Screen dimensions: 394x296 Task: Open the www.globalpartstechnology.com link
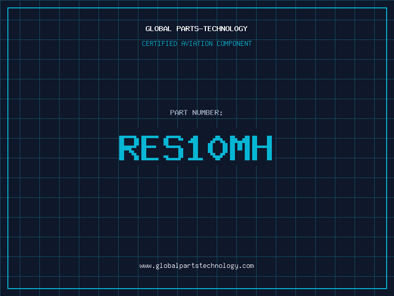point(197,266)
